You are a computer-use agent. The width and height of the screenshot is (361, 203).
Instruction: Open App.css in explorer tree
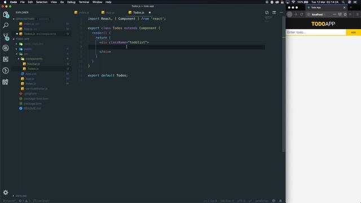tap(31, 74)
